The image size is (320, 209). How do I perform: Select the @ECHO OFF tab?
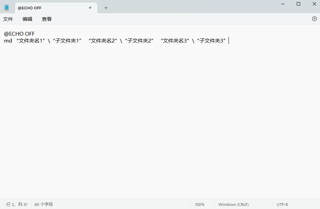pyautogui.click(x=56, y=8)
